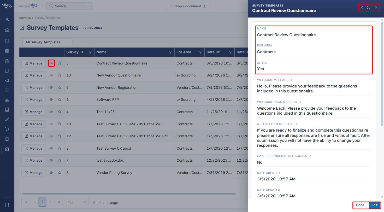384x212 pixels.
Task: Expand side panel to full screen
Action: tap(369, 8)
